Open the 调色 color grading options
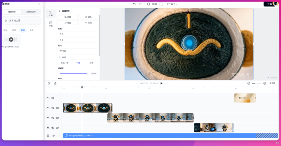Viewport: 281px width, 146px height. tap(88, 17)
